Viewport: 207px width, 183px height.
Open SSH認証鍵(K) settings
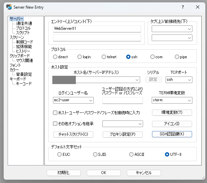click(x=172, y=134)
